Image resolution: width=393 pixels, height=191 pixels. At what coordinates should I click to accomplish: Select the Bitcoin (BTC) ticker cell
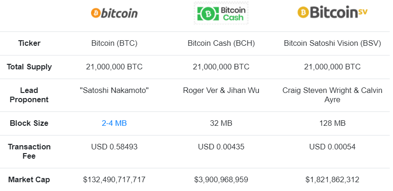[x=114, y=43]
